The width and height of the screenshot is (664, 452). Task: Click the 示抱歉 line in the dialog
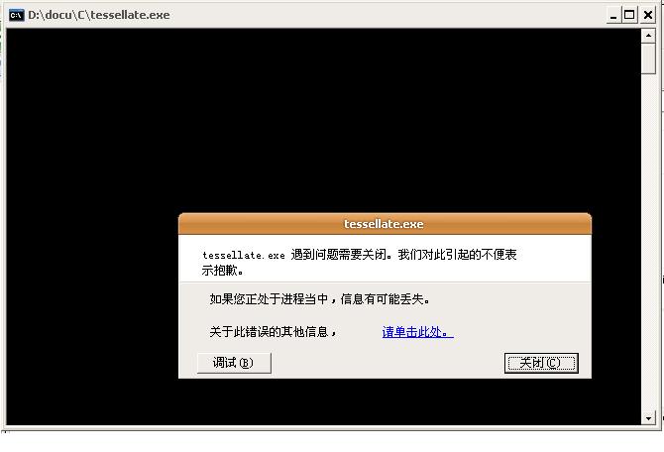pos(219,271)
